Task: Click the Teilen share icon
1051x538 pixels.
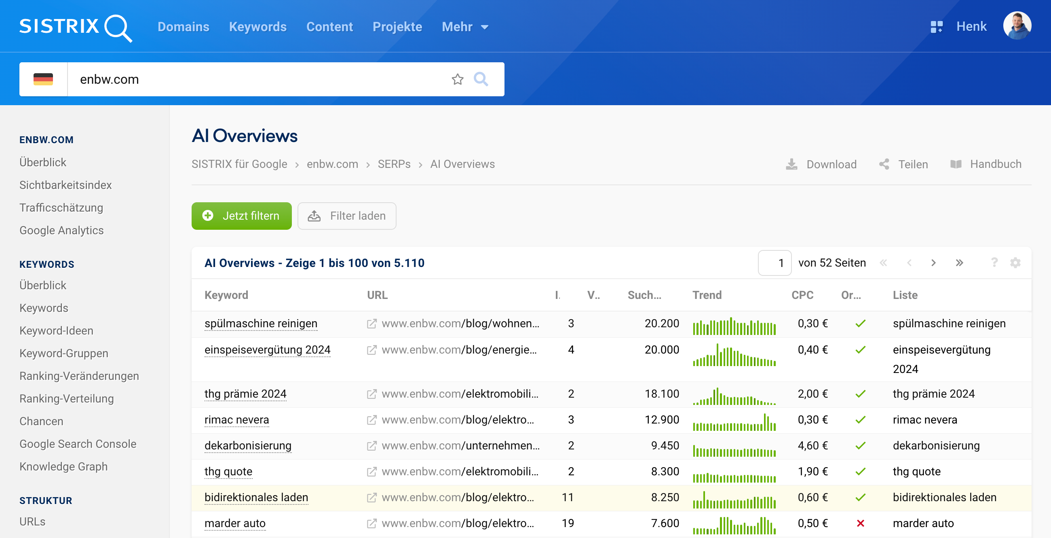Action: point(884,164)
